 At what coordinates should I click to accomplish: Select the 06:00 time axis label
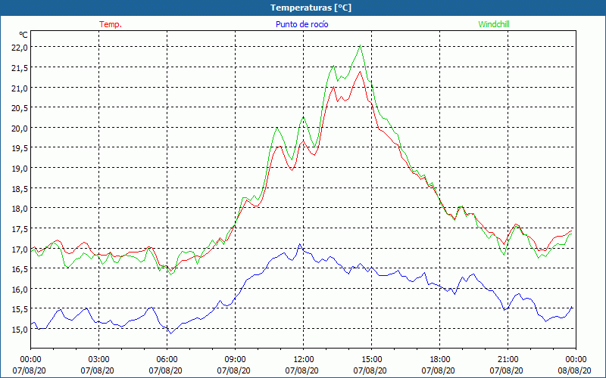(x=167, y=359)
